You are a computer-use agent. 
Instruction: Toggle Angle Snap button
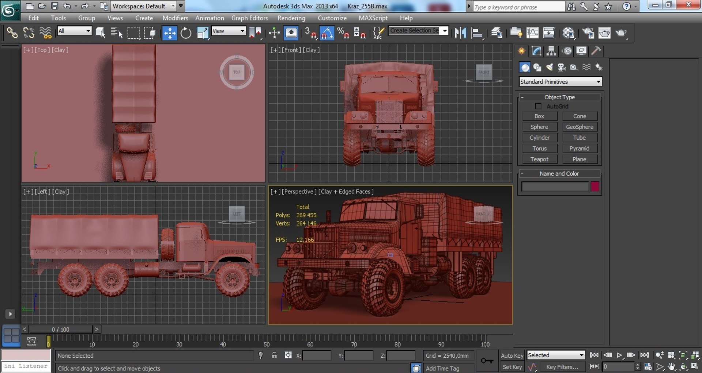tap(327, 33)
